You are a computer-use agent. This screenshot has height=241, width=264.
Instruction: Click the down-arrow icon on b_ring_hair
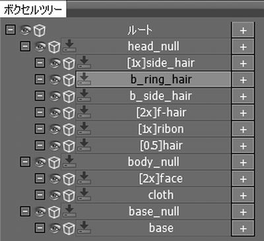click(84, 78)
